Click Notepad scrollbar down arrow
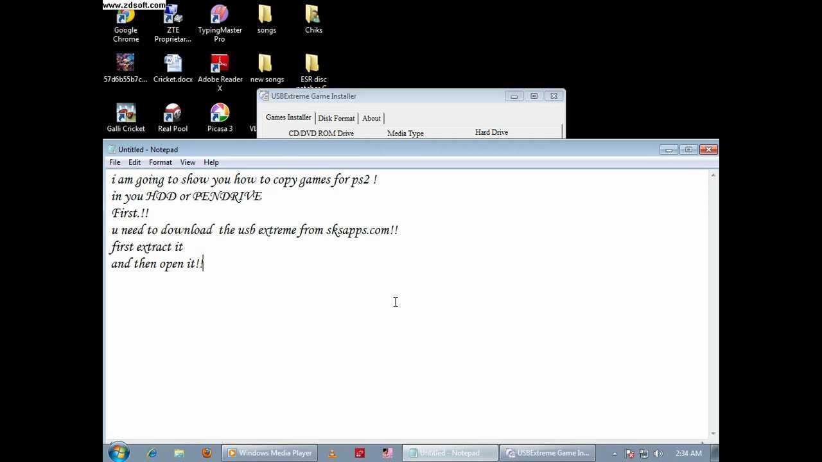 click(713, 434)
